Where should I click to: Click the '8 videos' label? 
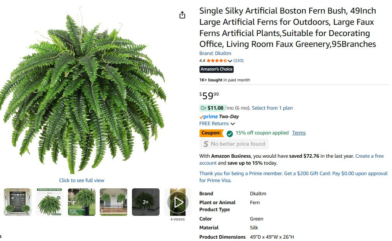178,219
